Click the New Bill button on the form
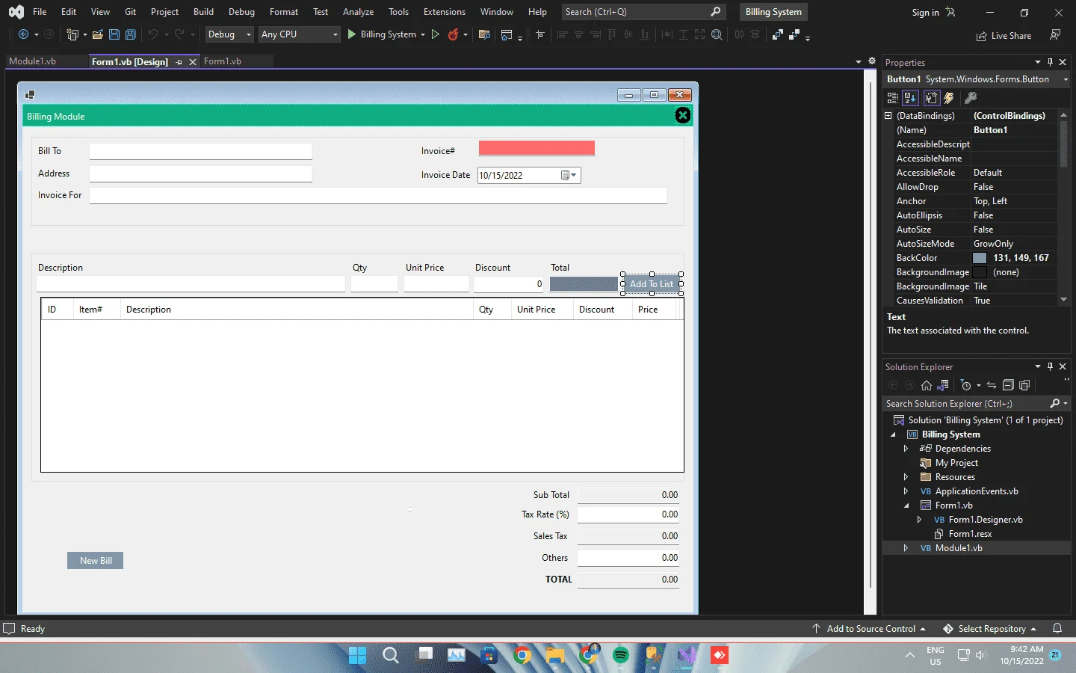This screenshot has height=673, width=1076. (95, 561)
